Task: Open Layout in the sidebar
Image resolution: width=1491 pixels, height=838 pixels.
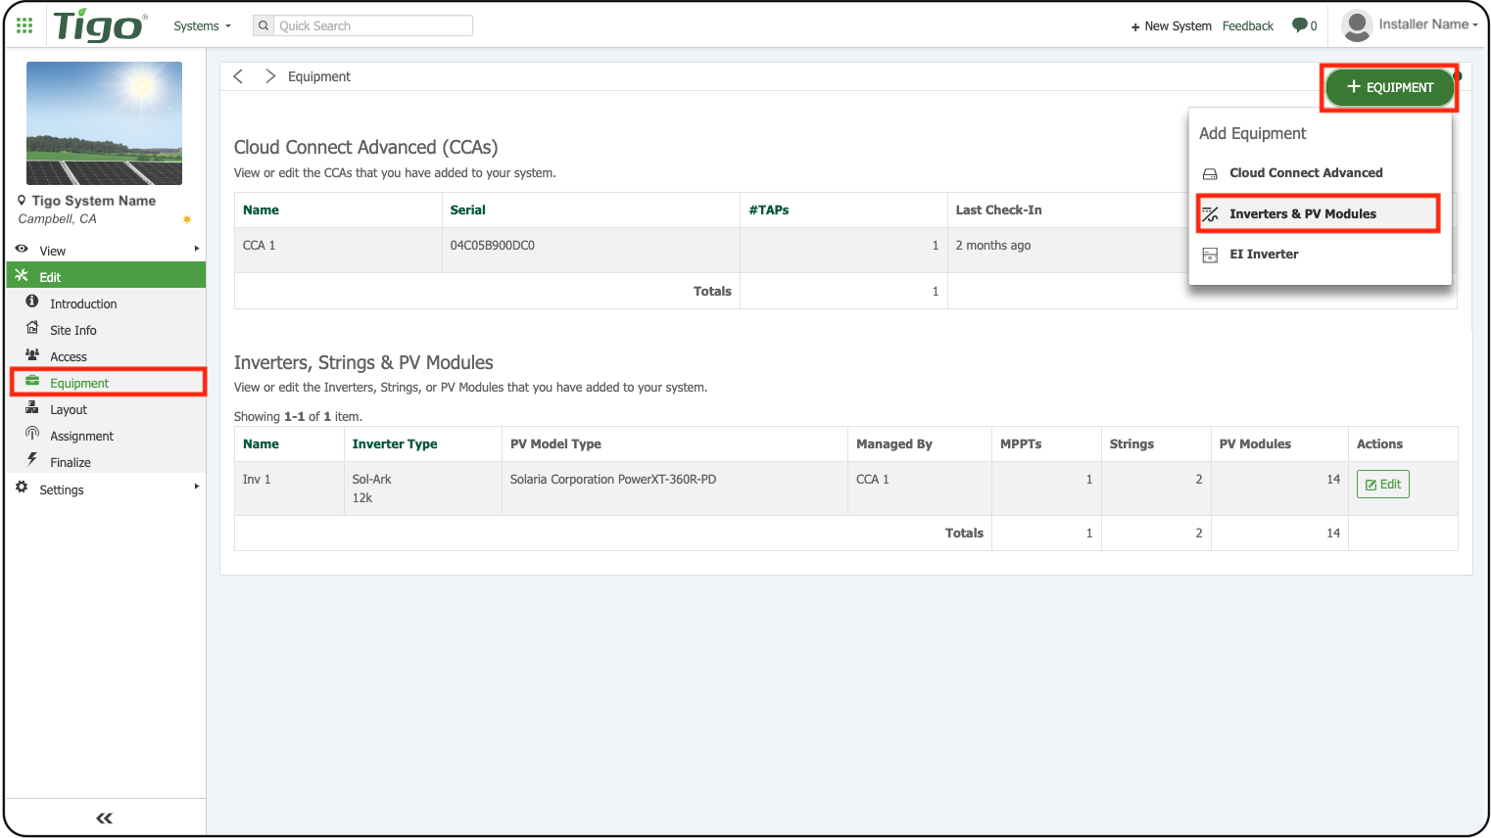Action: (x=69, y=410)
